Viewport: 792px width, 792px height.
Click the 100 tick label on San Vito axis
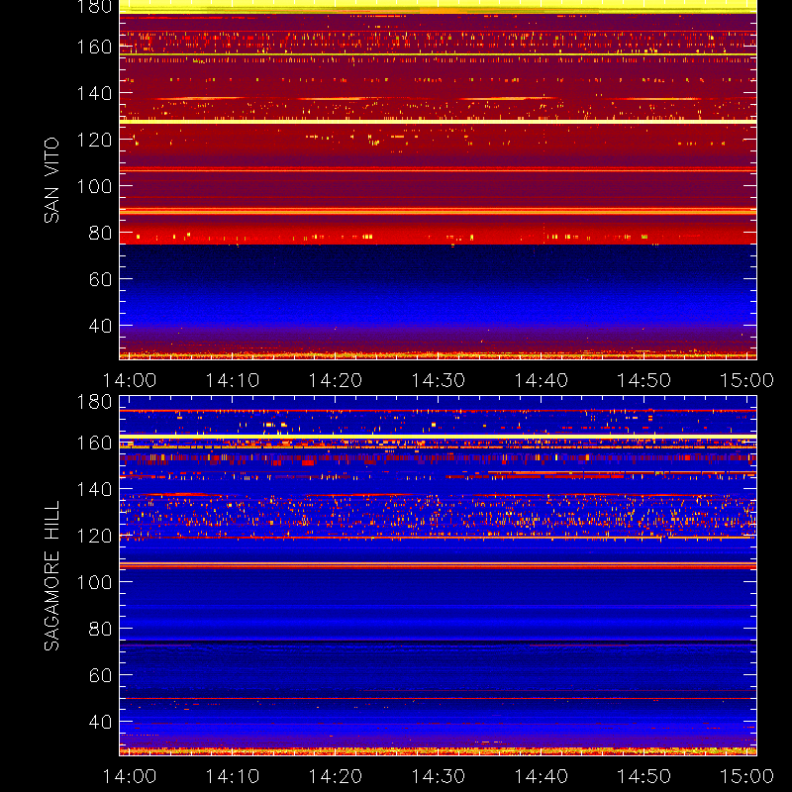[x=94, y=186]
